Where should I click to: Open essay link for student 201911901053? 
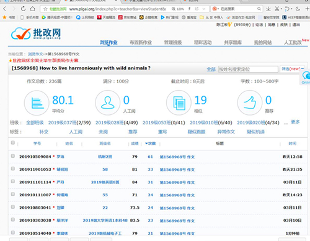pyautogui.click(x=177, y=170)
